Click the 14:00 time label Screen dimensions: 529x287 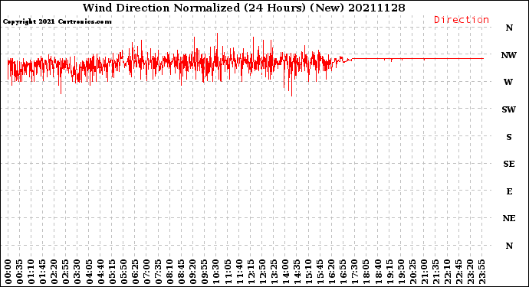pyautogui.click(x=285, y=272)
